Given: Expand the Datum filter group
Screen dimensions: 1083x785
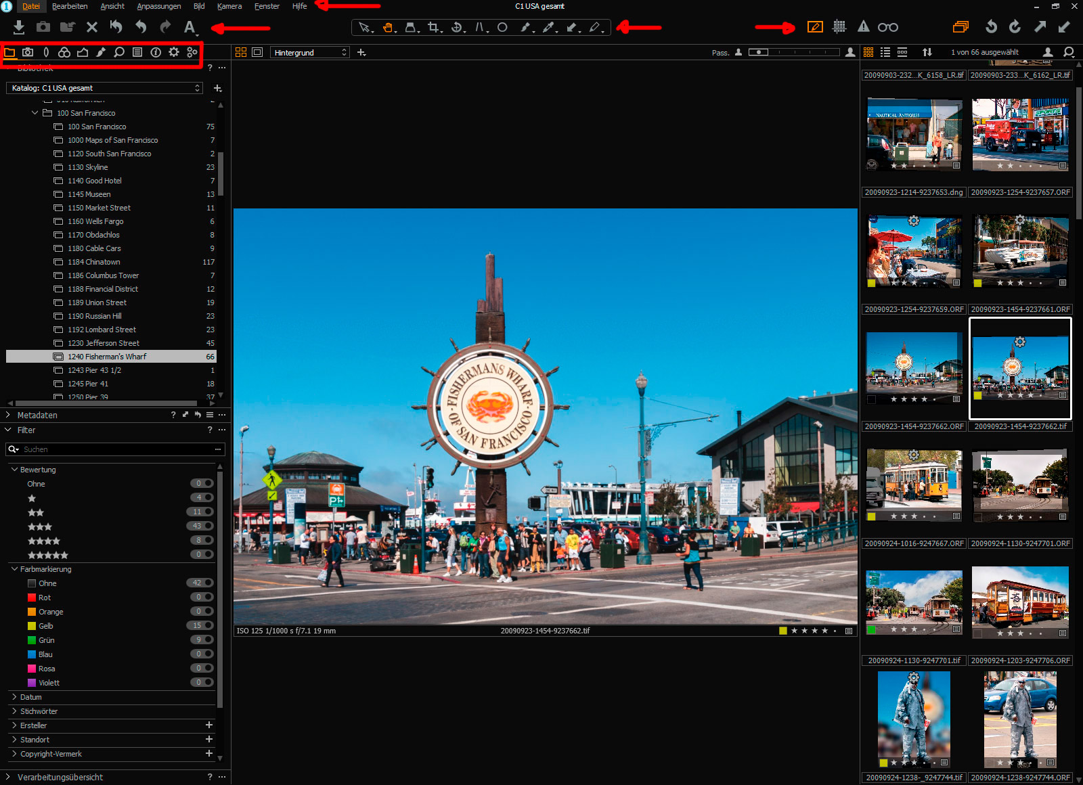Looking at the screenshot, I should pos(14,697).
